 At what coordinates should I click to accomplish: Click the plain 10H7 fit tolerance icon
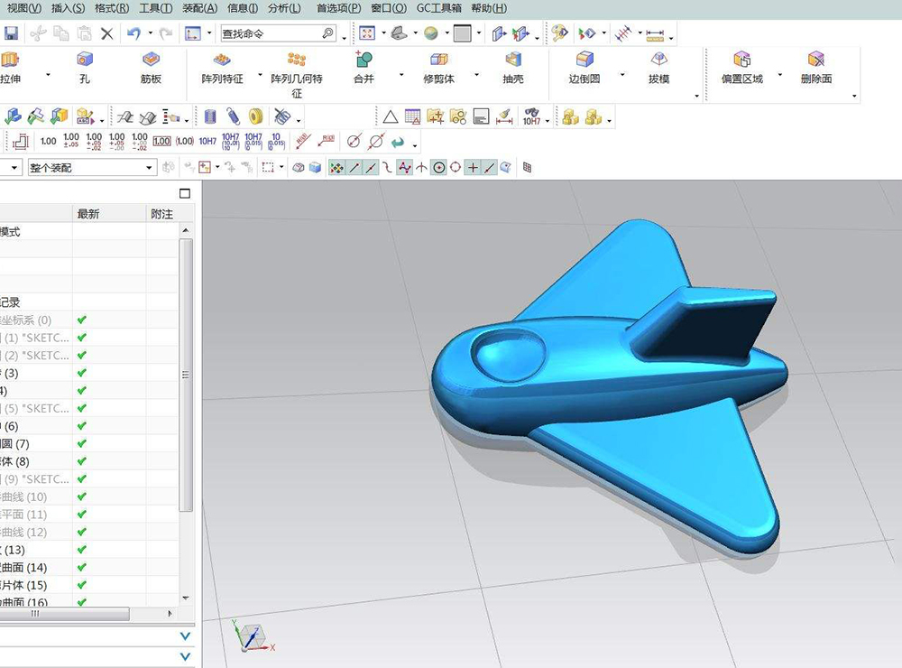(x=207, y=141)
